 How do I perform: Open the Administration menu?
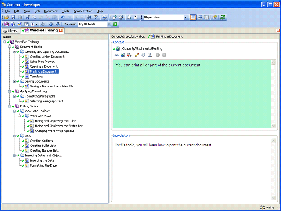83,11
